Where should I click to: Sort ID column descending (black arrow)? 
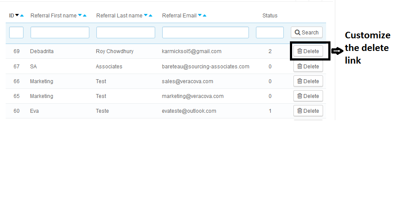click(17, 15)
